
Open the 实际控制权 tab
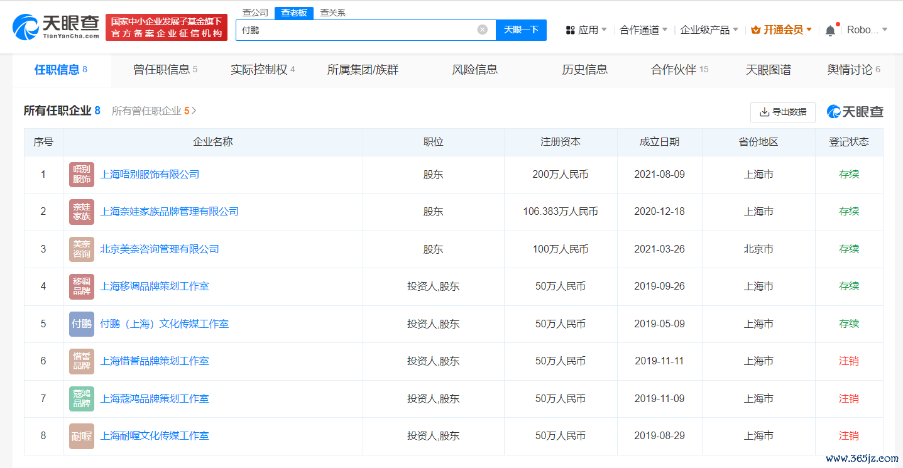(263, 70)
